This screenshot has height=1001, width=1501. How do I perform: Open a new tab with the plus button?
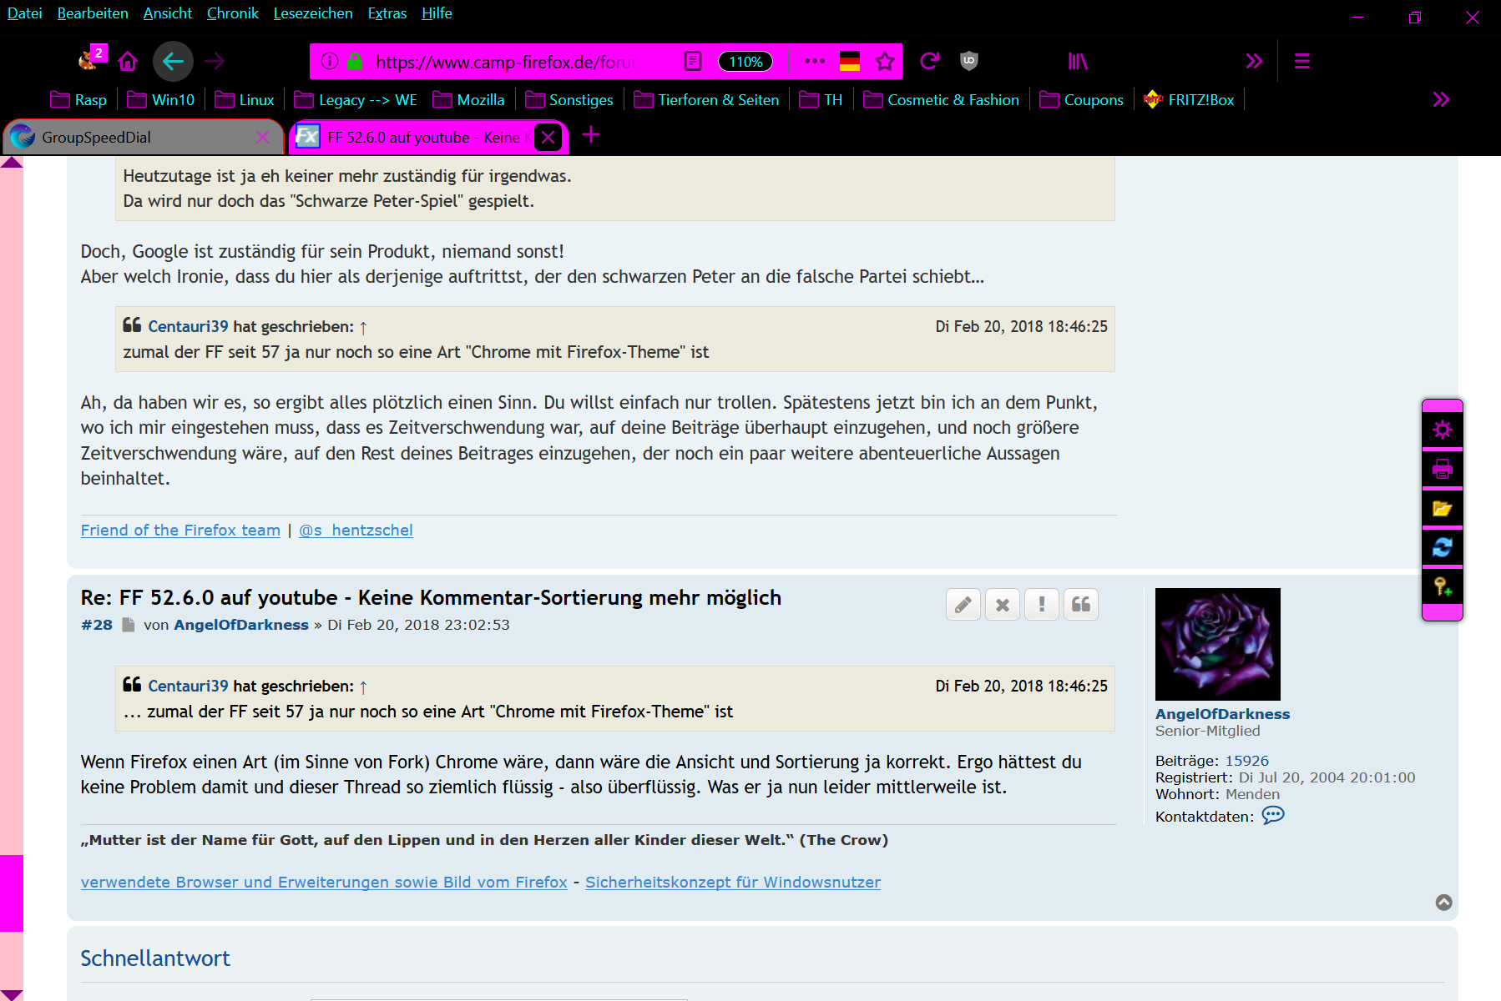[591, 135]
